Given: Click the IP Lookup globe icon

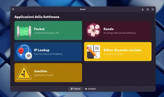Looking at the screenshot, I should (x=24, y=52).
